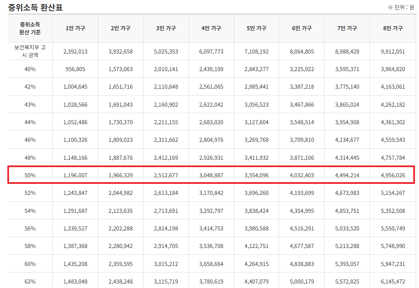Click the 62% row label
Screen dimensions: 419x288
tap(29, 281)
